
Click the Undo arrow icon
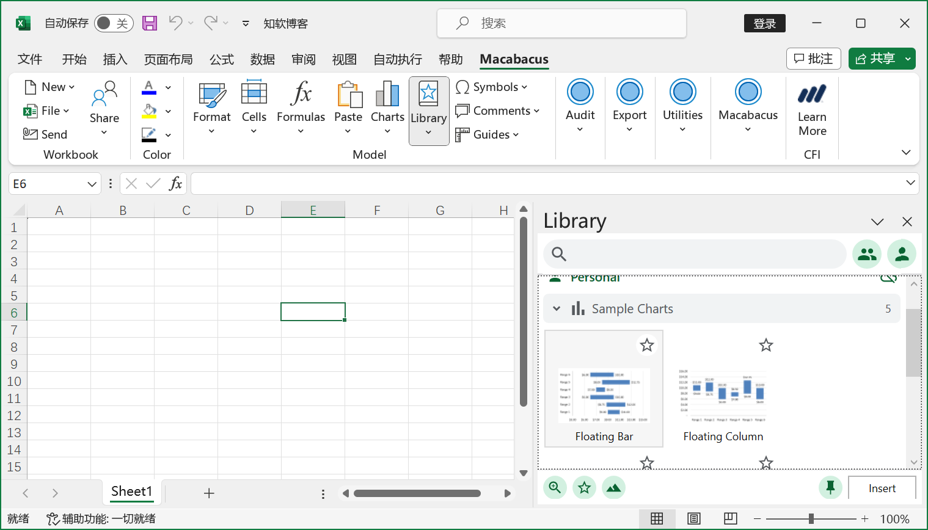coord(175,23)
